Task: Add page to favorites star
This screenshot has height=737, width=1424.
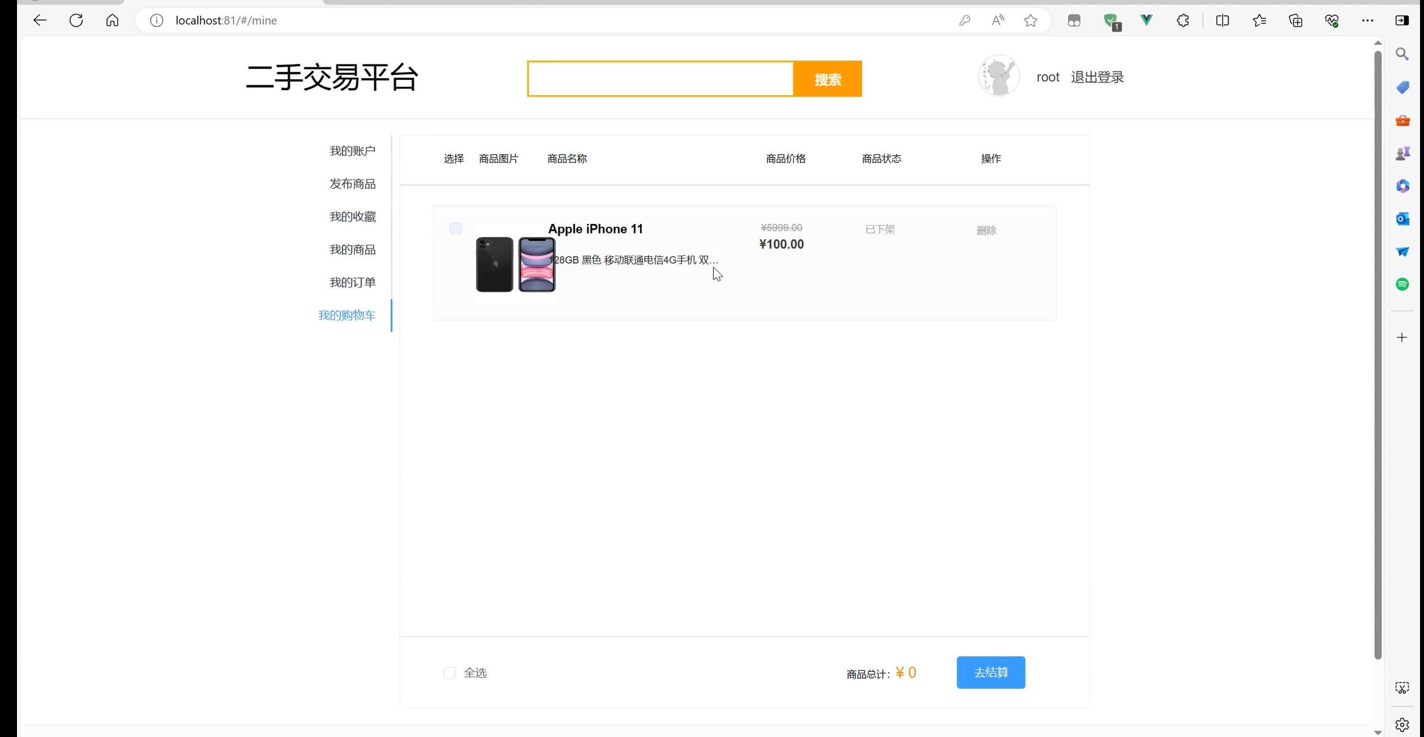Action: click(1031, 20)
